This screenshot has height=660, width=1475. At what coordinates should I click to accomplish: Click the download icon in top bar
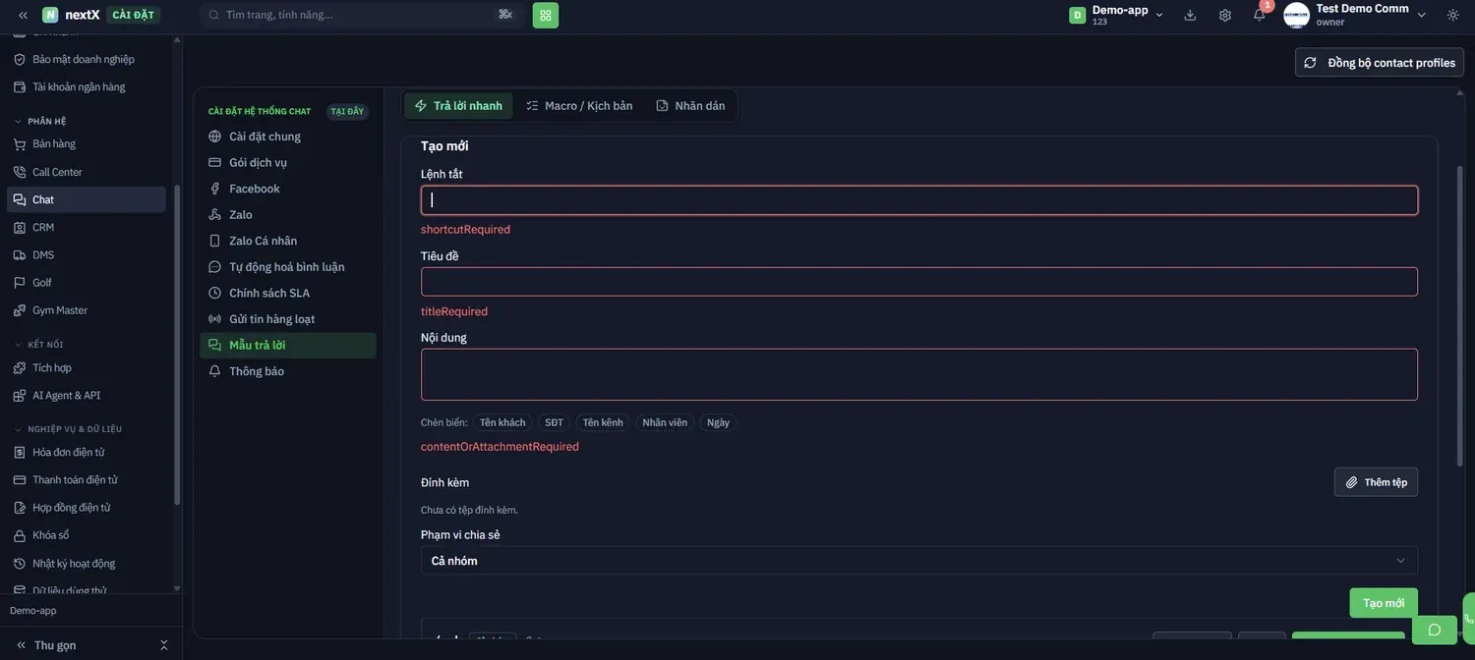pos(1190,15)
